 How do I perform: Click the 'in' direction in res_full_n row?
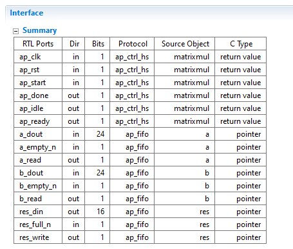[76, 224]
